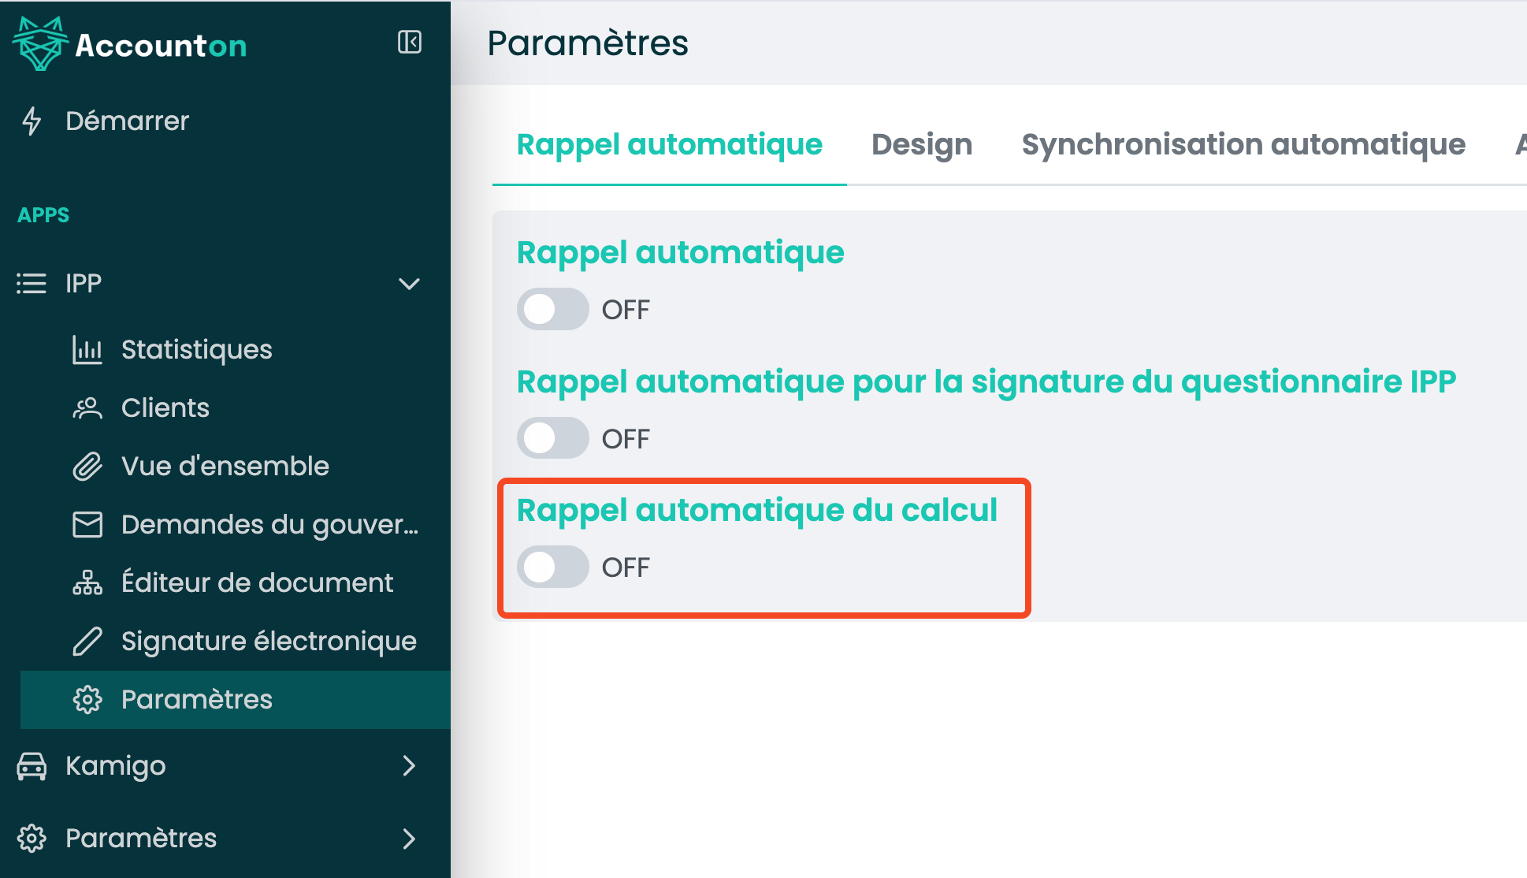Click the Vue d'ensemble paperclip icon
Viewport: 1527px width, 878px height.
pyautogui.click(x=87, y=467)
